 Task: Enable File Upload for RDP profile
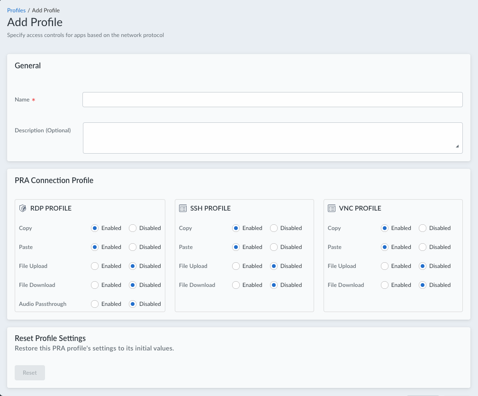95,266
